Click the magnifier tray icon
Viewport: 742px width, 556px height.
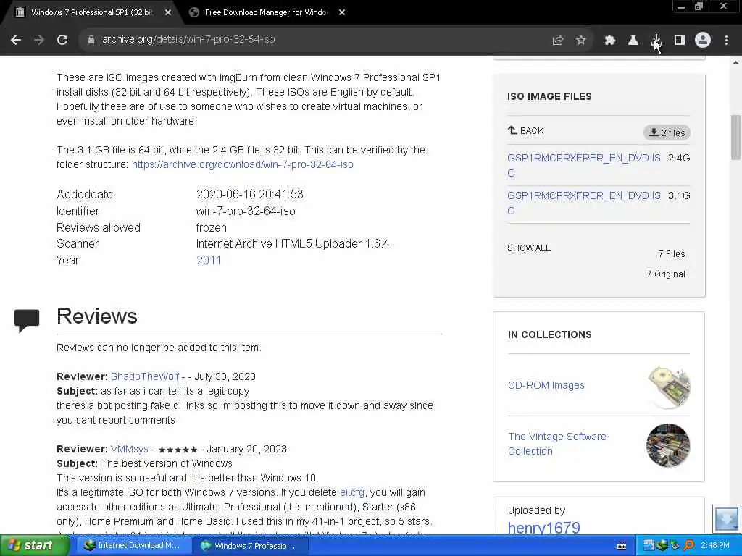pyautogui.click(x=688, y=545)
